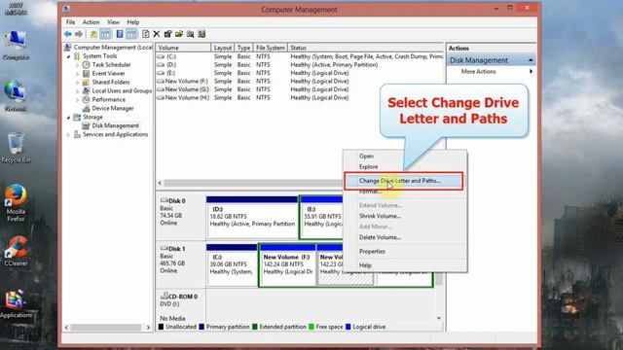
Task: Select Disk Management in tree
Action: [x=116, y=125]
